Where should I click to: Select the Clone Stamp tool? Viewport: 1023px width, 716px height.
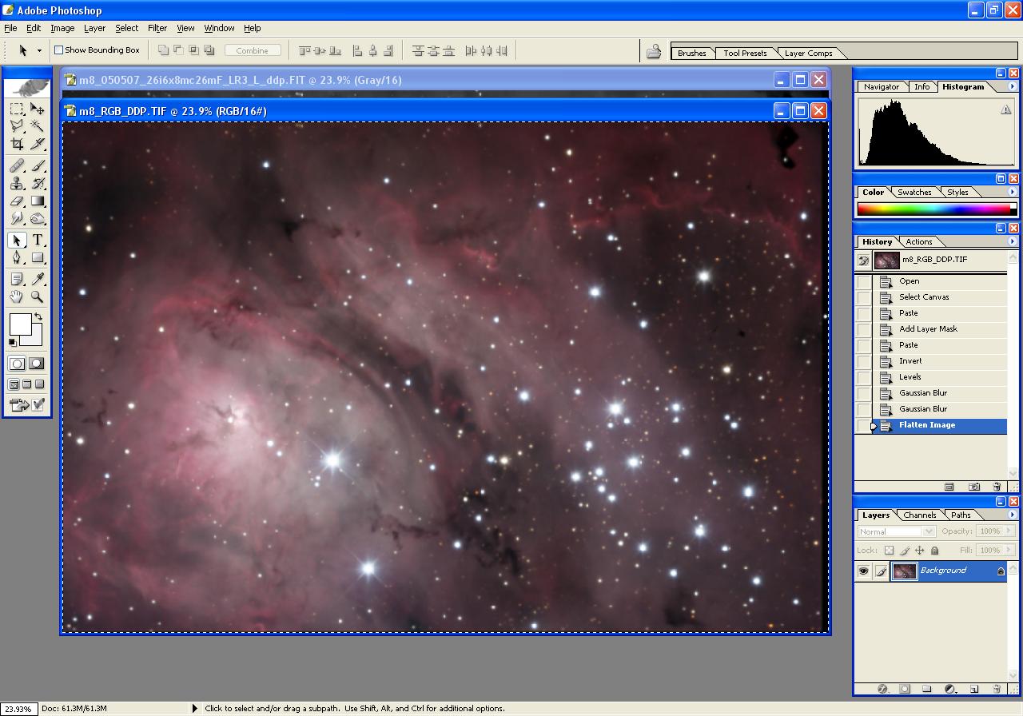[x=17, y=183]
